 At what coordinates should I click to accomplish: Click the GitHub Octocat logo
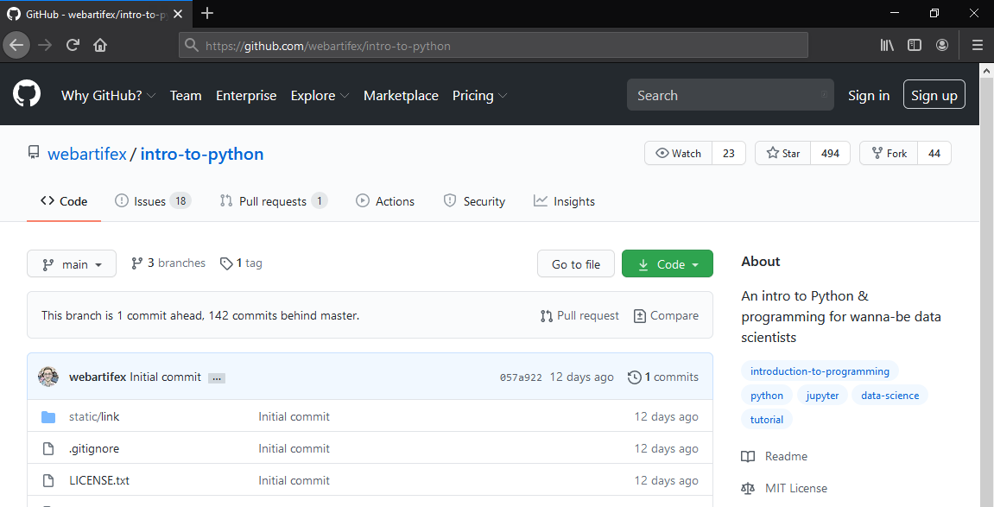pyautogui.click(x=27, y=95)
